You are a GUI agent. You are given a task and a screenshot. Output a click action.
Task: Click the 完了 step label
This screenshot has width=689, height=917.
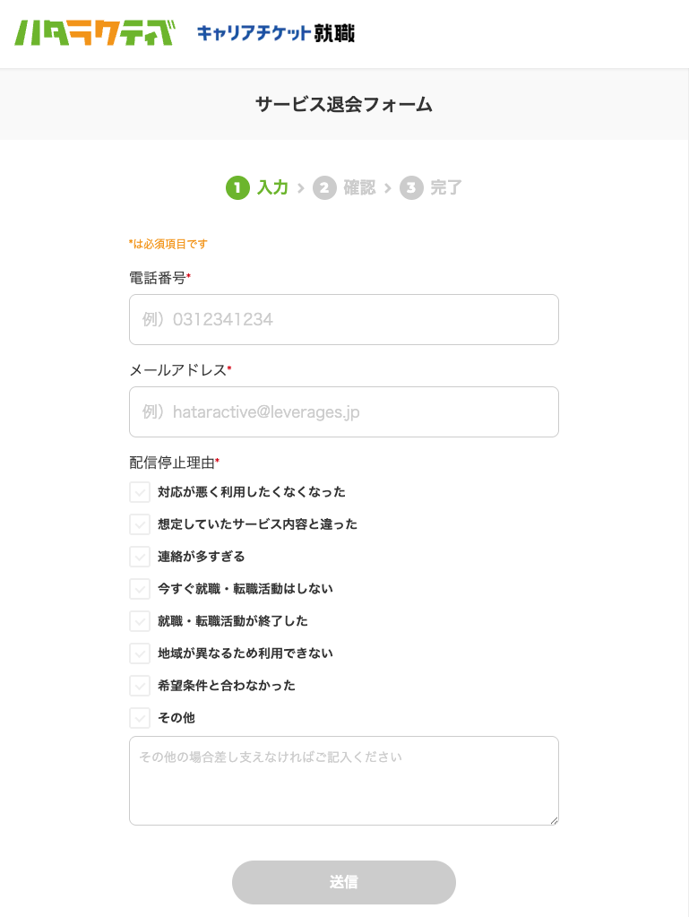point(446,188)
